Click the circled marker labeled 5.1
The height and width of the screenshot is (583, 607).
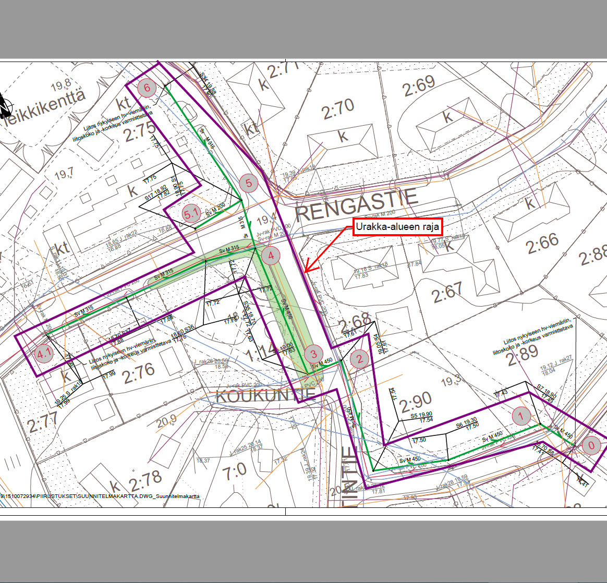[x=191, y=213]
